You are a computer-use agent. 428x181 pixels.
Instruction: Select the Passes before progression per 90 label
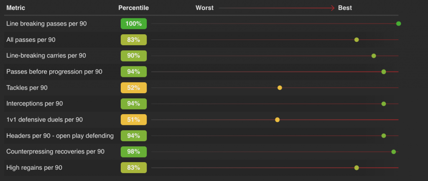pyautogui.click(x=54, y=71)
